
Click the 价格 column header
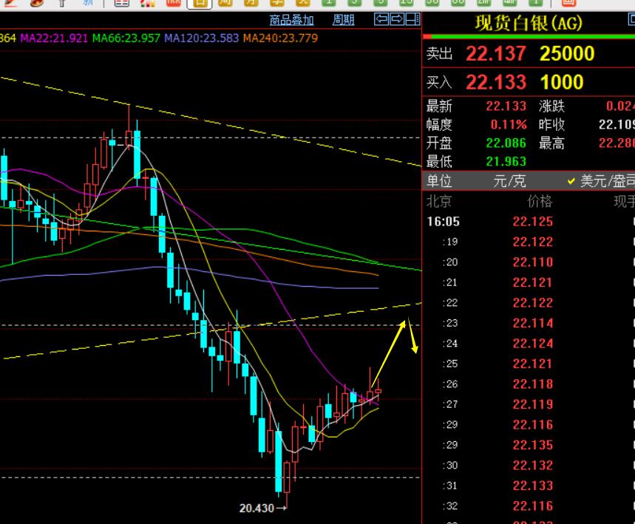540,201
